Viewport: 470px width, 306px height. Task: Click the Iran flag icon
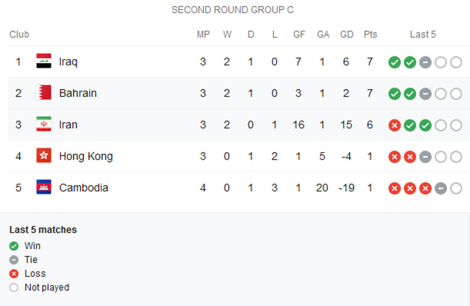click(43, 124)
